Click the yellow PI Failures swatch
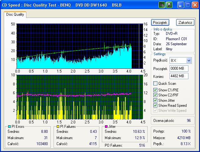 (58, 127)
